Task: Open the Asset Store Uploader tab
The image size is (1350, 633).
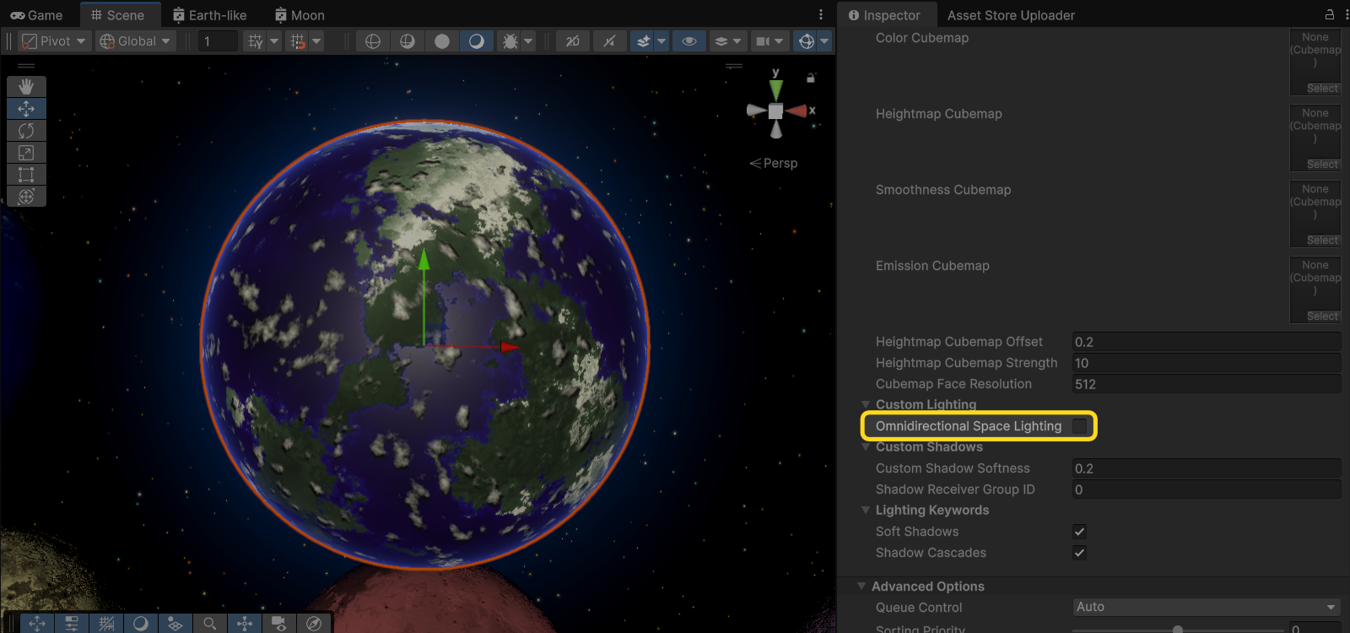Action: click(x=1011, y=15)
